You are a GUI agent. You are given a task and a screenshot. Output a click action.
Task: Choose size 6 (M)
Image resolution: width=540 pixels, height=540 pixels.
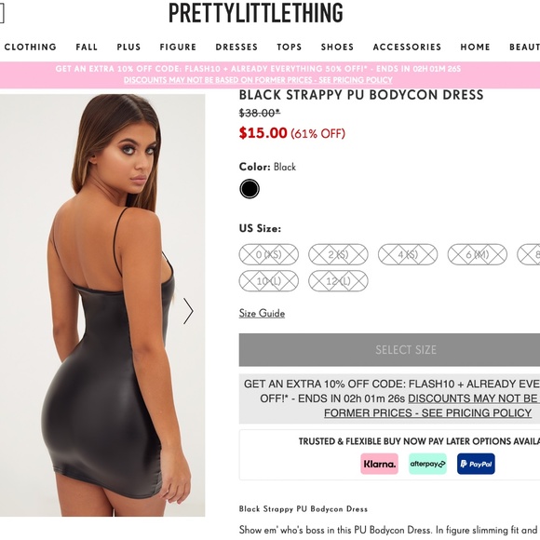[x=478, y=254]
